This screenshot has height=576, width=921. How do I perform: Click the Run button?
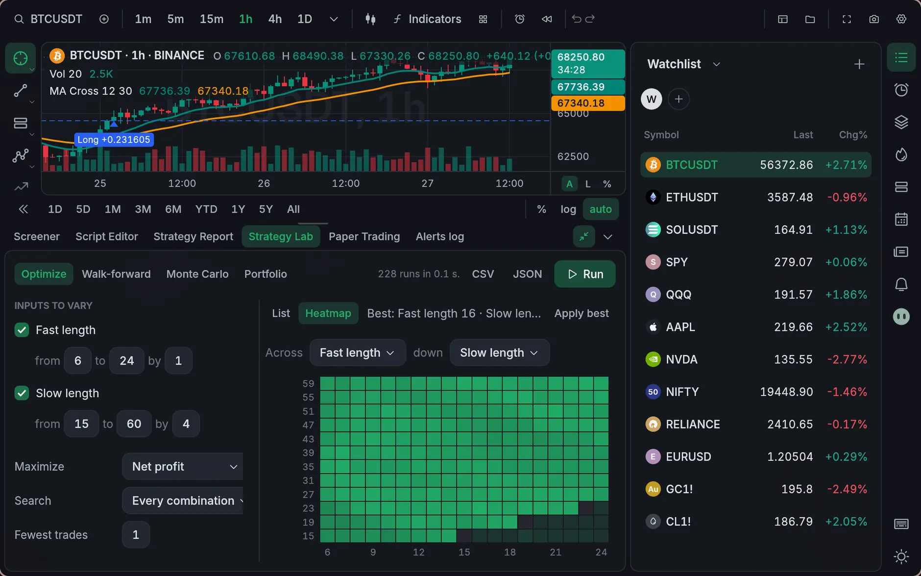coord(585,274)
